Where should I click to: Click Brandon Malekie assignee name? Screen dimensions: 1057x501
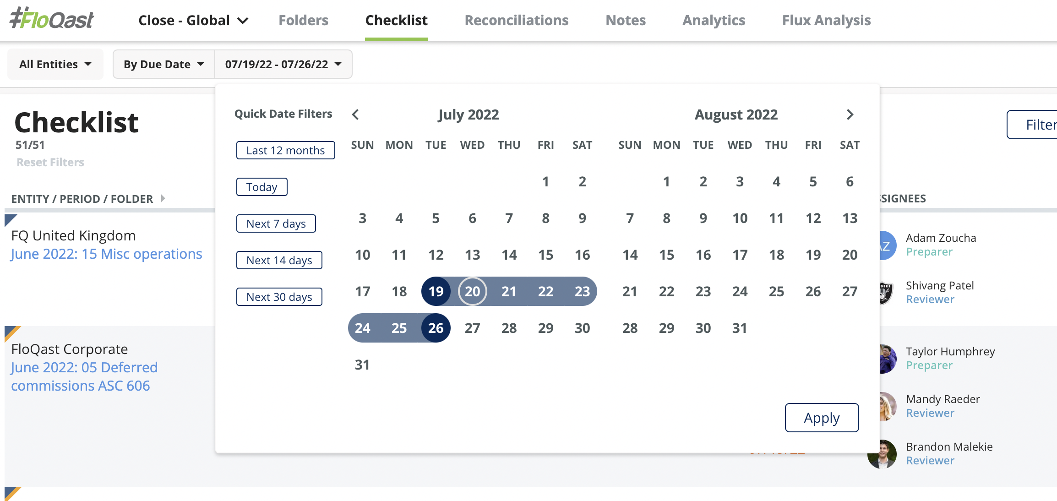[x=949, y=447]
